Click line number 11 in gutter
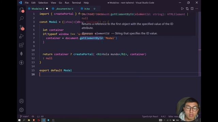The image size is (218, 122). click(x=33, y=54)
